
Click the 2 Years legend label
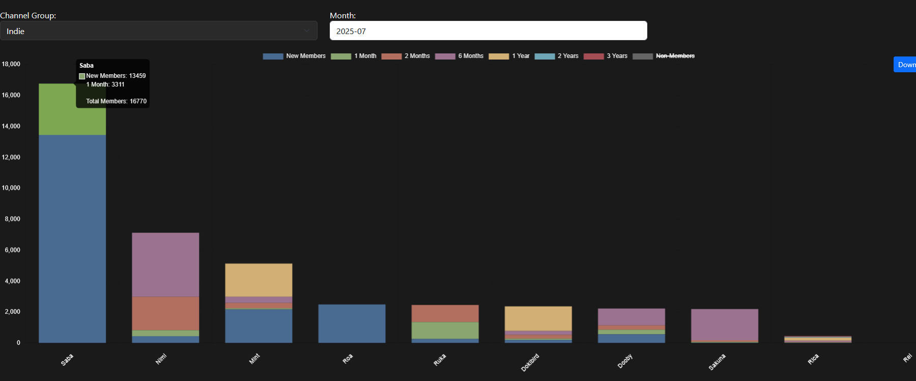[568, 56]
